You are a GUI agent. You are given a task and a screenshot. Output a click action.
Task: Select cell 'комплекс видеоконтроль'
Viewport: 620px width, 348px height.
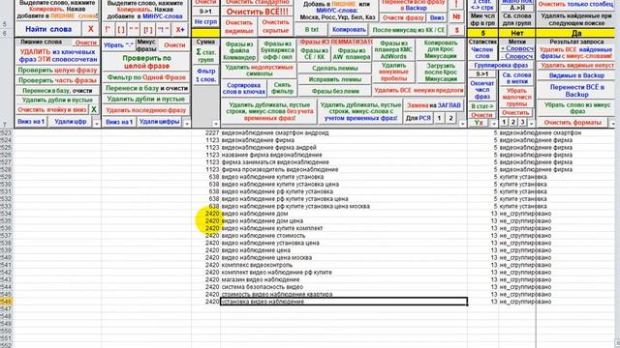tap(344, 265)
